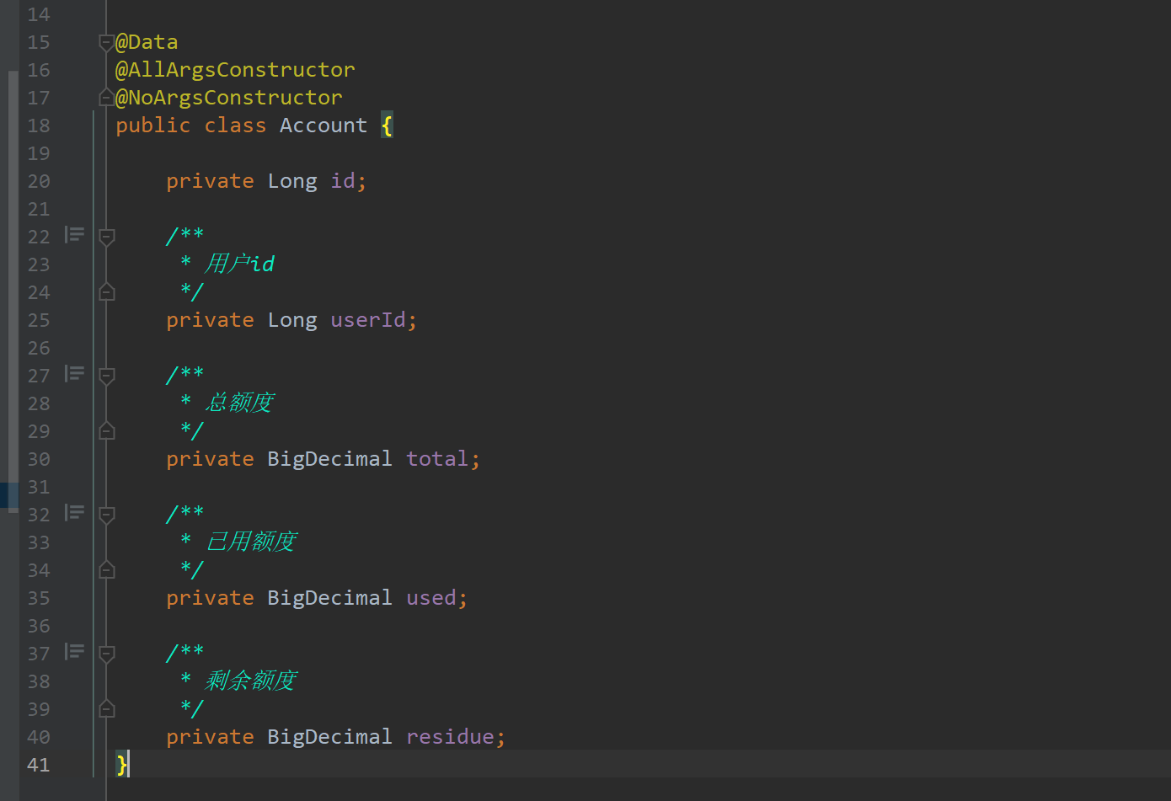Image resolution: width=1171 pixels, height=801 pixels.
Task: Click fold end marker on line 29
Action: tap(106, 431)
